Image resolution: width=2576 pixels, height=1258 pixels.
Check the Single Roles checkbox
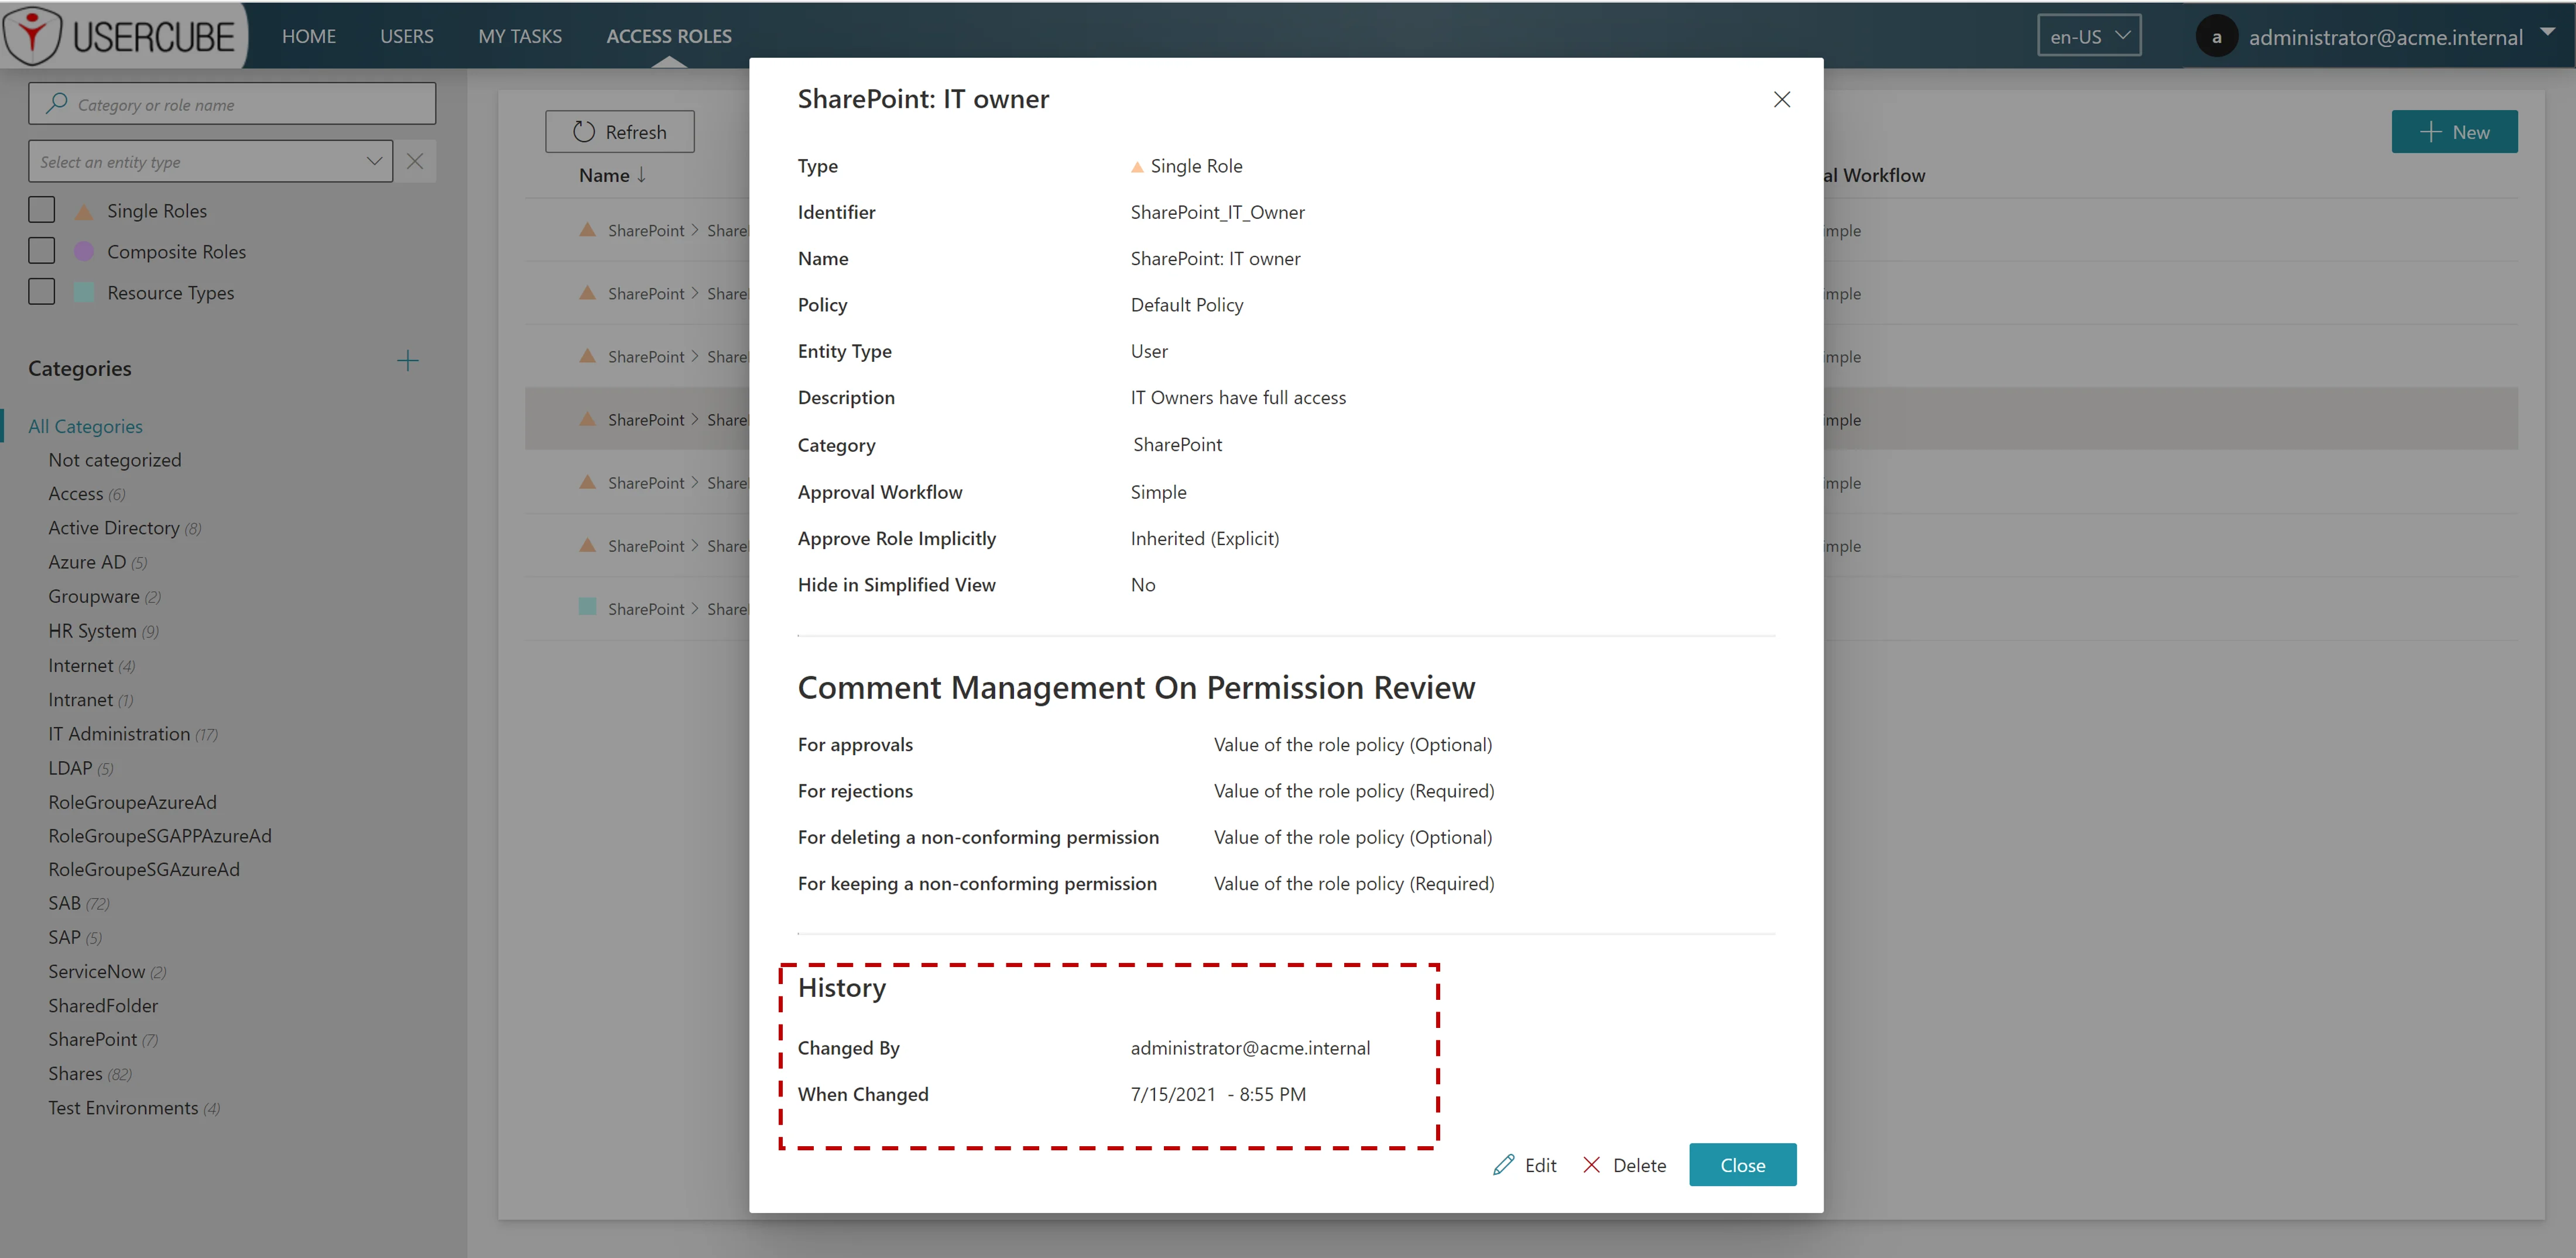coord(42,210)
